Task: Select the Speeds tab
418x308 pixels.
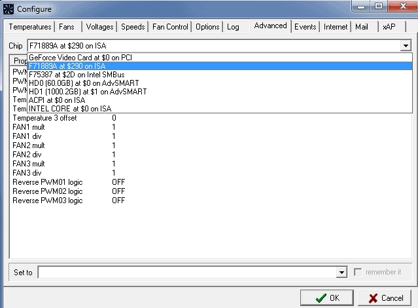Action: tap(133, 27)
